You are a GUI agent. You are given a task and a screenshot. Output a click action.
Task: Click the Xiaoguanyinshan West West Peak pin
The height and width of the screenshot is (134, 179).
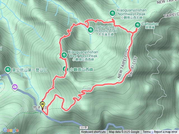pyautogui.click(x=64, y=55)
